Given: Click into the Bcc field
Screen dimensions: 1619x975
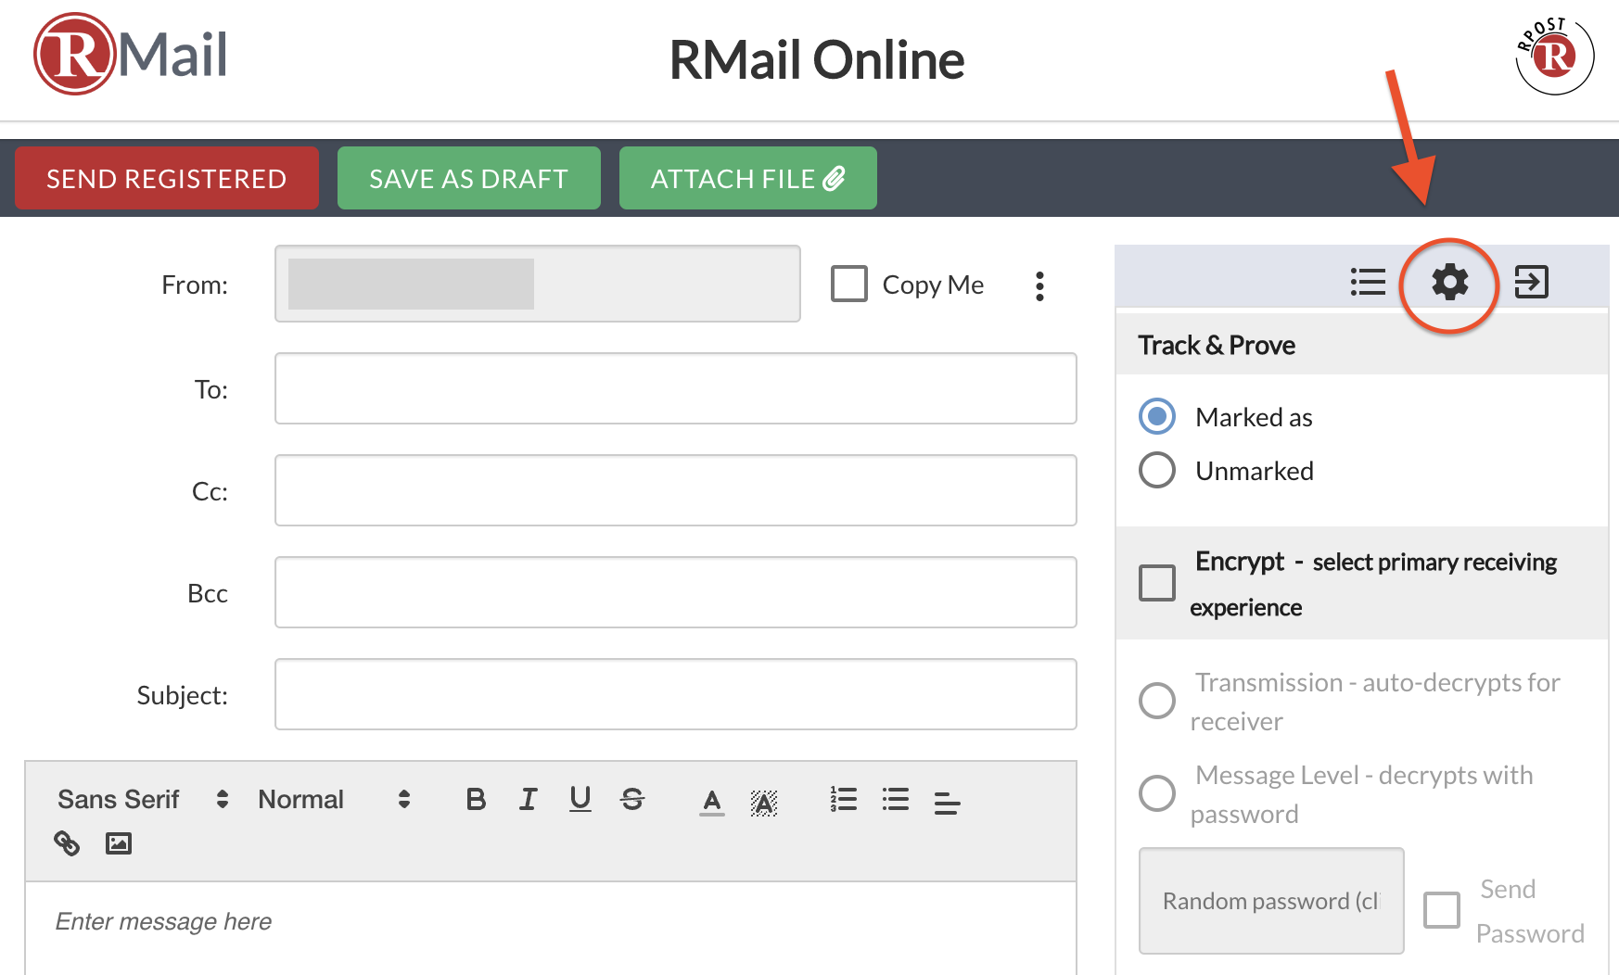Looking at the screenshot, I should click(676, 592).
